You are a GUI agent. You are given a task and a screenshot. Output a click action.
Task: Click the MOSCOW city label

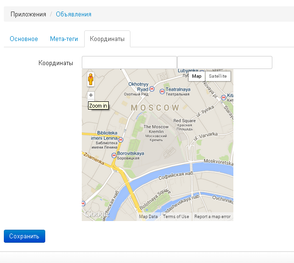point(155,108)
